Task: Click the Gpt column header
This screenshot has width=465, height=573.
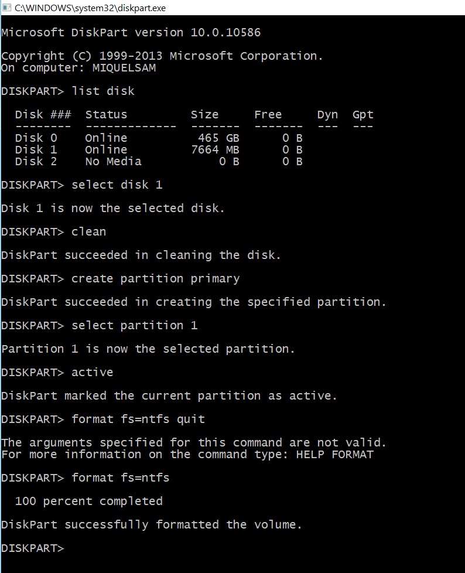Action: (x=363, y=114)
